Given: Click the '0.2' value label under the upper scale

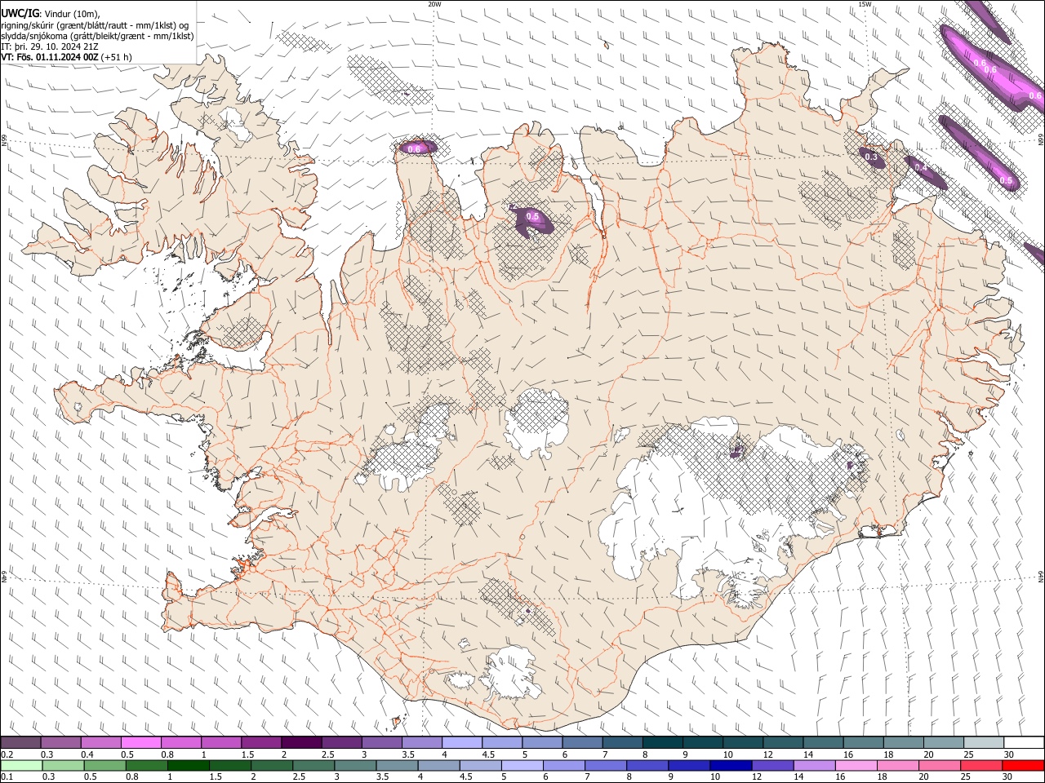Looking at the screenshot, I should (x=7, y=754).
